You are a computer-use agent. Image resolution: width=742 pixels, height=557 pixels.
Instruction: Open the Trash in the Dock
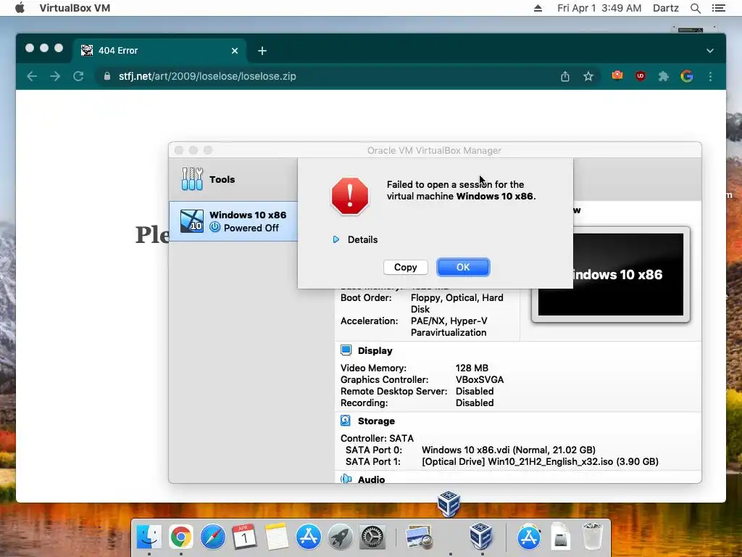click(x=592, y=536)
